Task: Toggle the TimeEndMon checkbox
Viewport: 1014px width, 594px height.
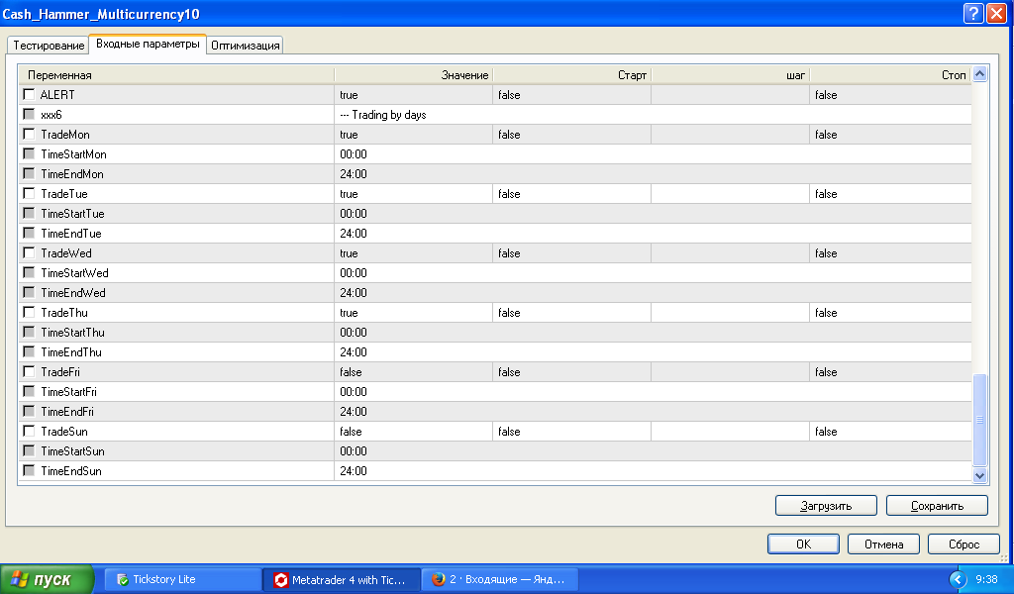Action: 29,174
